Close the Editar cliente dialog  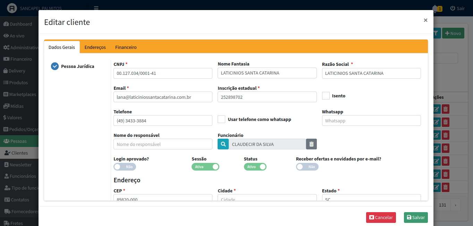425,20
